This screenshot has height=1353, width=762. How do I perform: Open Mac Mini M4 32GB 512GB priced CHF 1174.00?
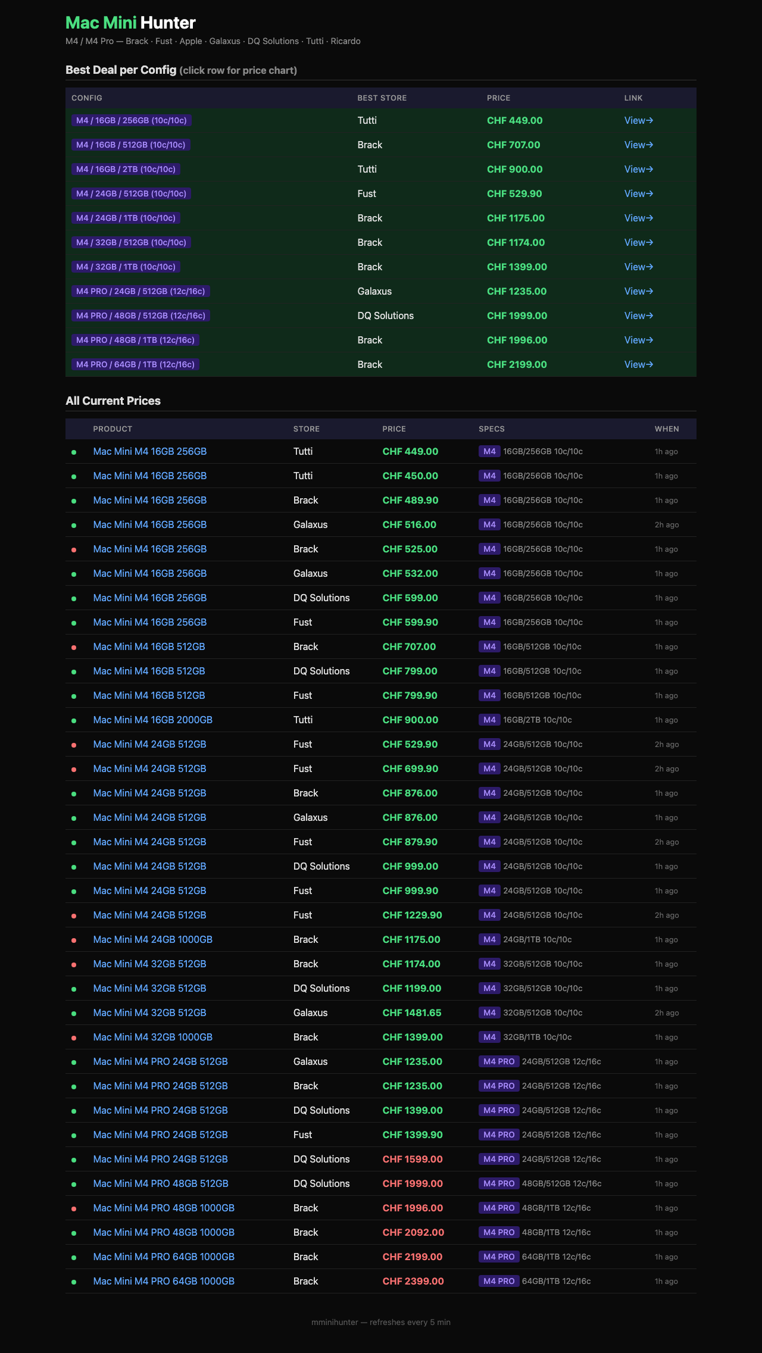(150, 964)
